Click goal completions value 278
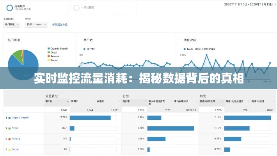 click(245, 110)
